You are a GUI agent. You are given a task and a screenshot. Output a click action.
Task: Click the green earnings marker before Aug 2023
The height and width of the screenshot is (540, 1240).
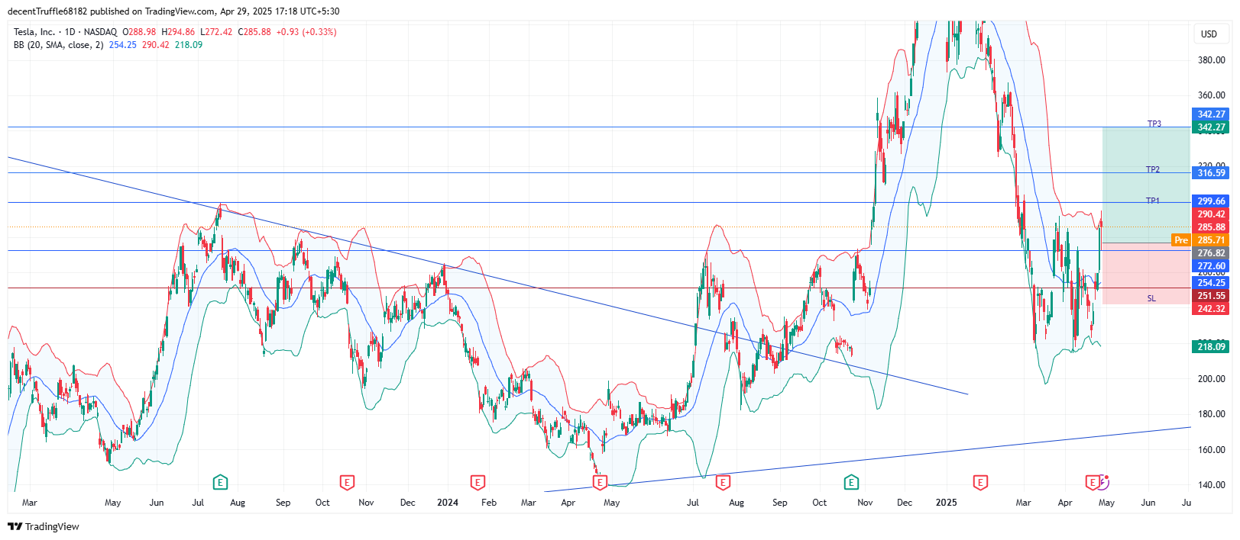[220, 482]
